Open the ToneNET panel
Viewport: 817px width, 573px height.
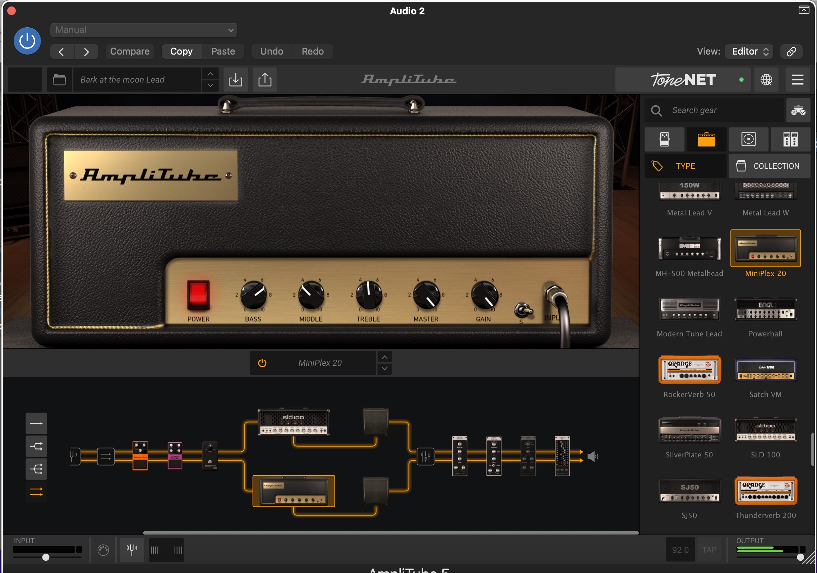[683, 80]
